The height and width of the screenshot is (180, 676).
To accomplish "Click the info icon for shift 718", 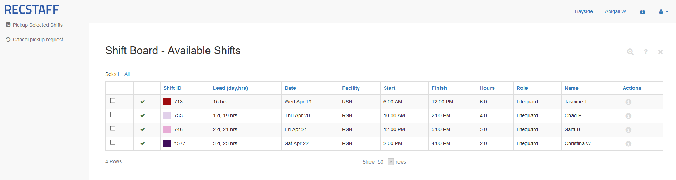I will 628,102.
